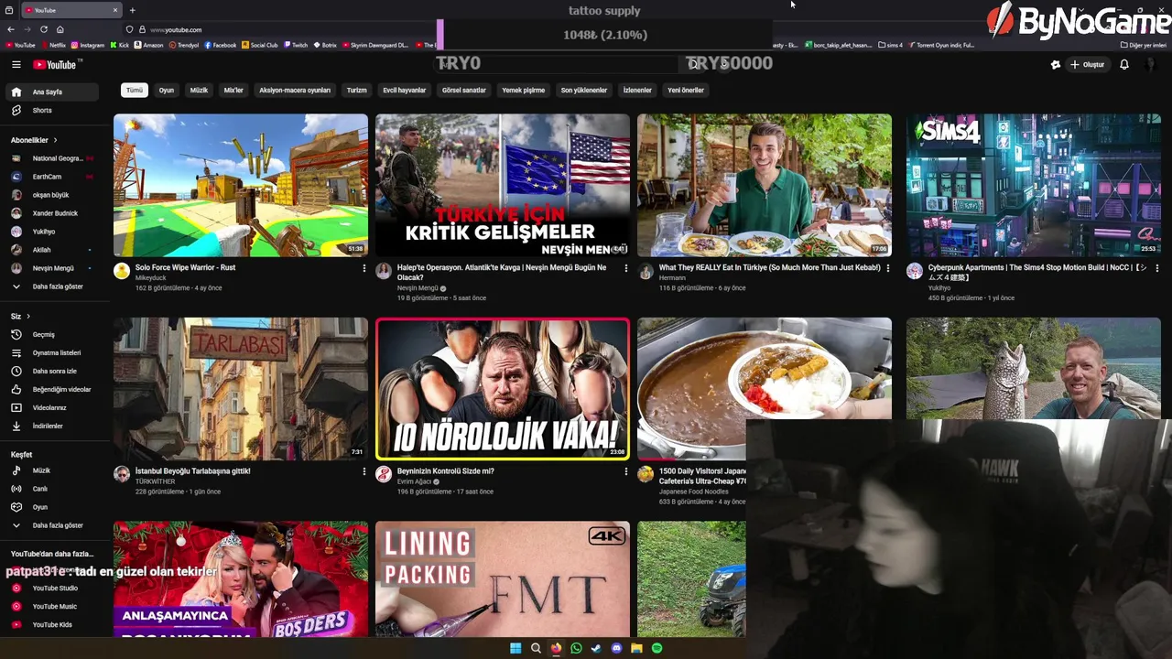This screenshot has height=659, width=1172.
Task: Go back with browser back arrow
Action: [11, 29]
